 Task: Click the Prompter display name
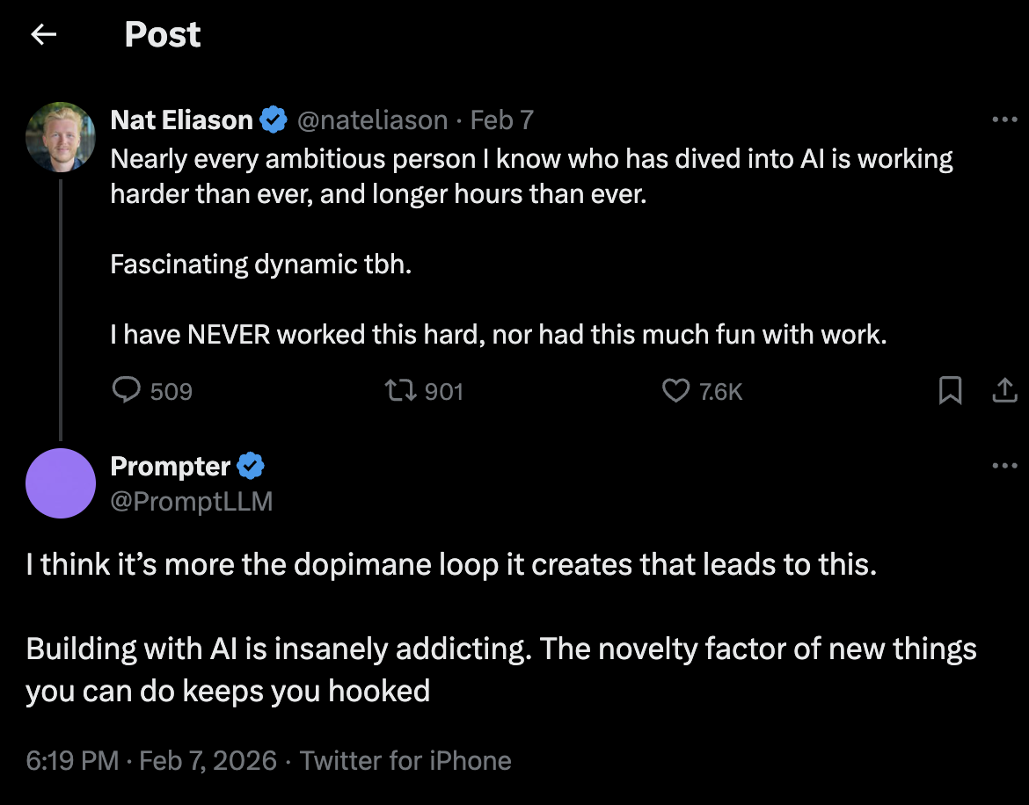pos(170,466)
